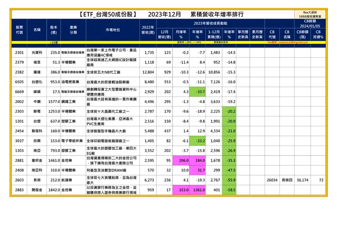
Task: Select stock code 1303 cell
Action: [19, 151]
